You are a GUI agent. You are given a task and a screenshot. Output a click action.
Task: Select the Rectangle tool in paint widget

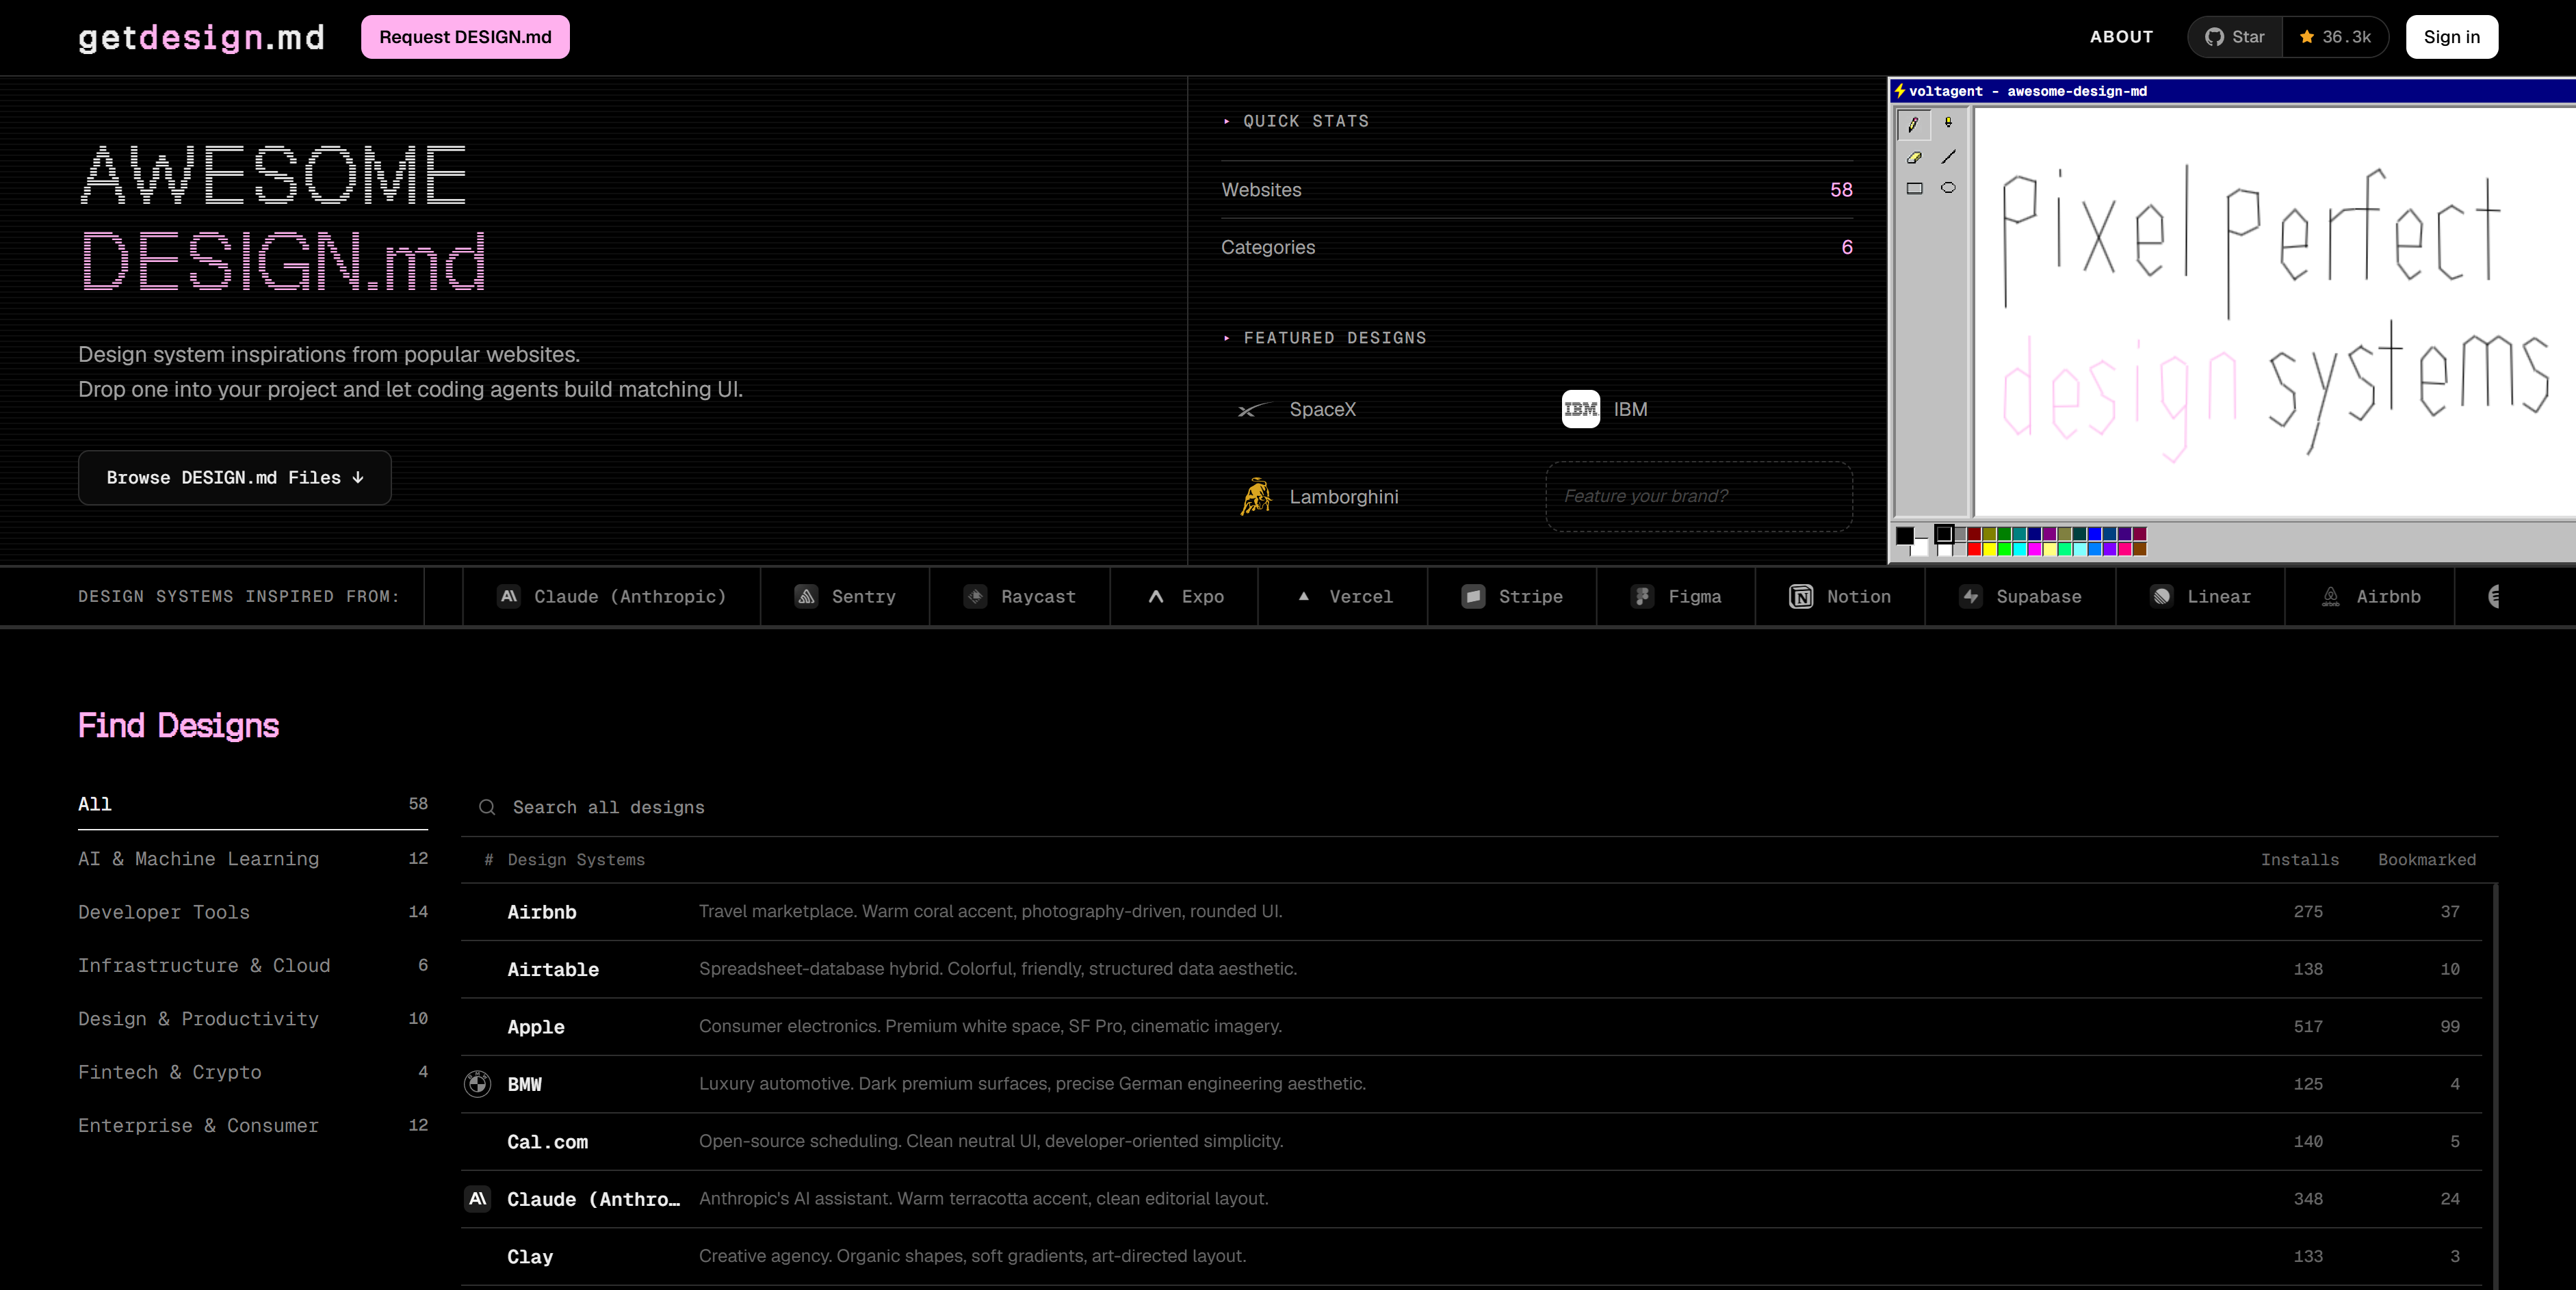pyautogui.click(x=1914, y=188)
